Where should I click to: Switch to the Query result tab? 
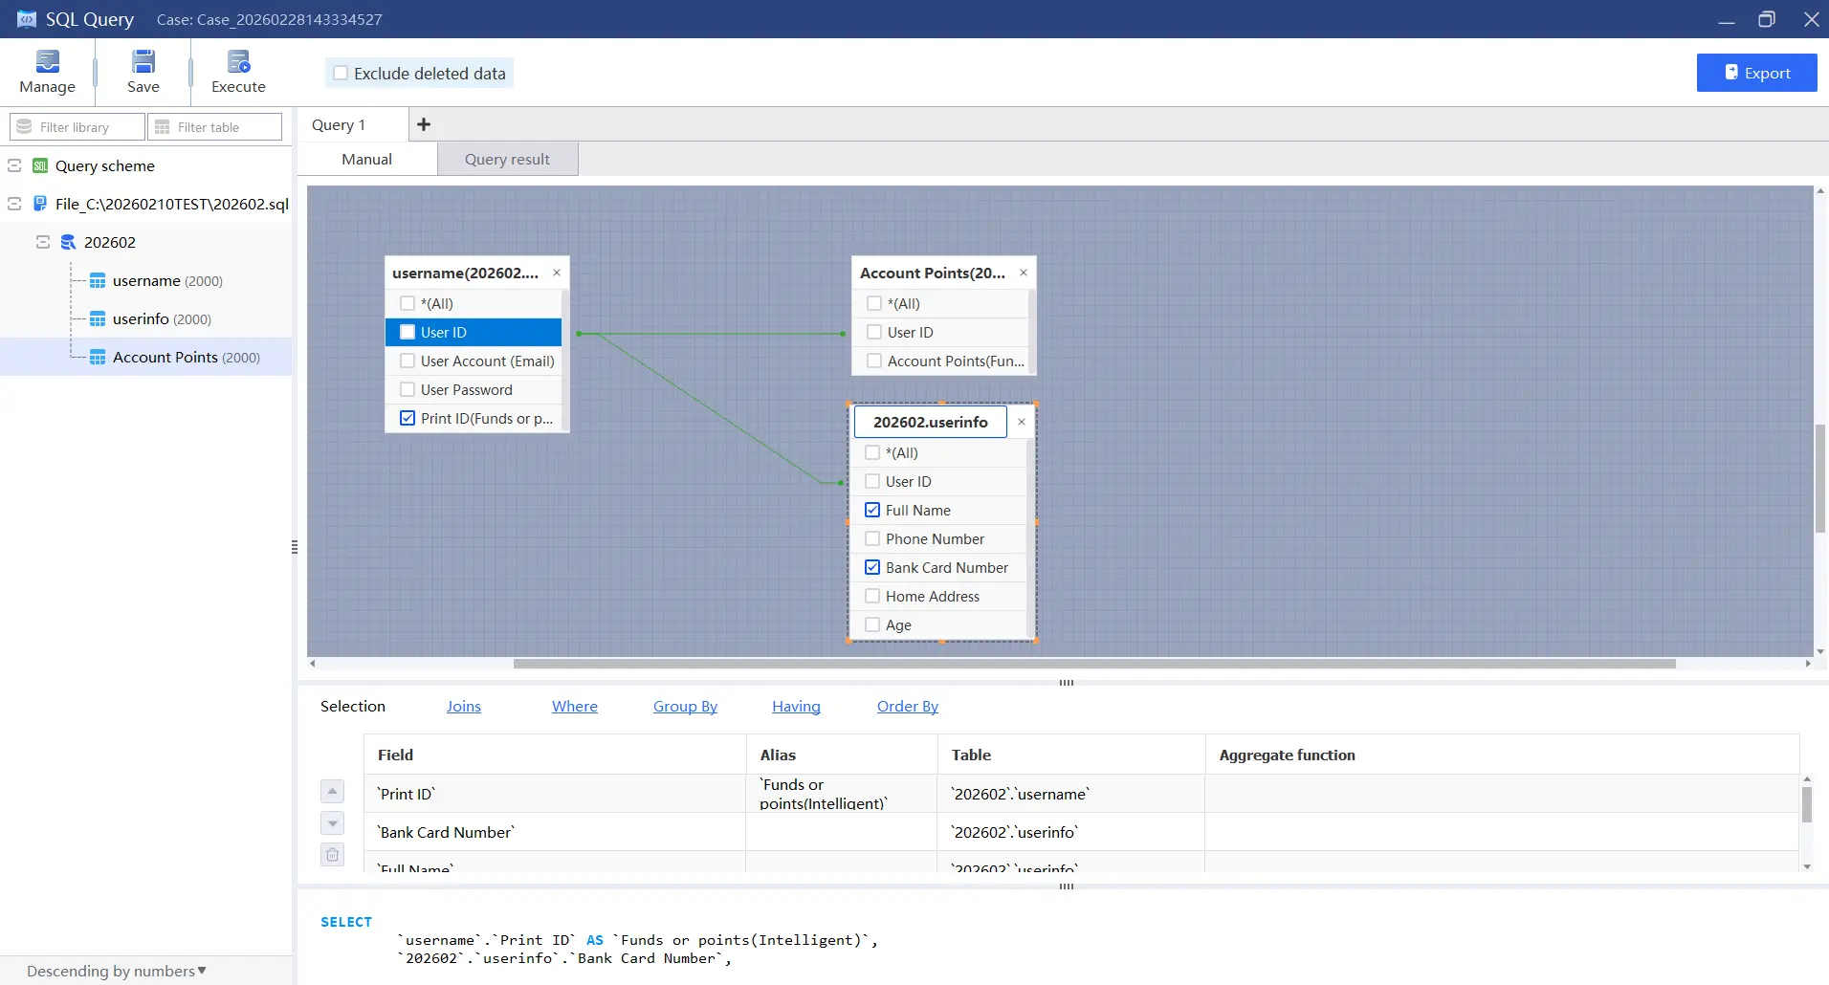coord(507,159)
